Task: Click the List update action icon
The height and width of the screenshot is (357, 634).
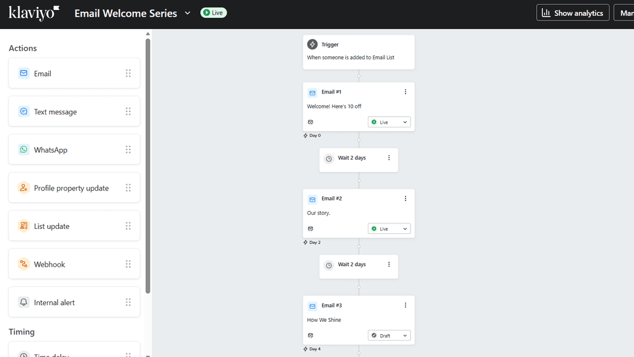Action: coord(24,226)
